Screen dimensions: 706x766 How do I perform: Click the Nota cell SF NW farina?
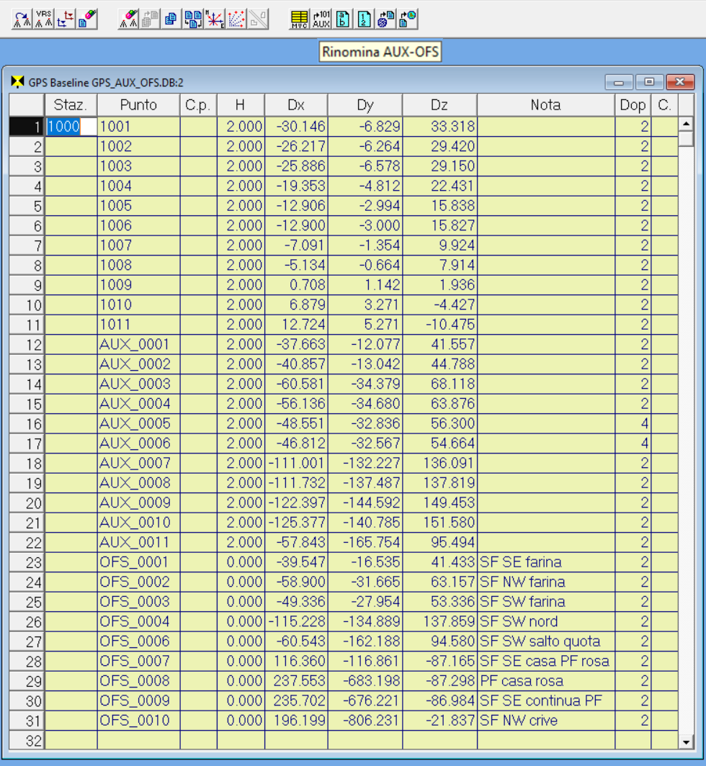click(x=545, y=582)
